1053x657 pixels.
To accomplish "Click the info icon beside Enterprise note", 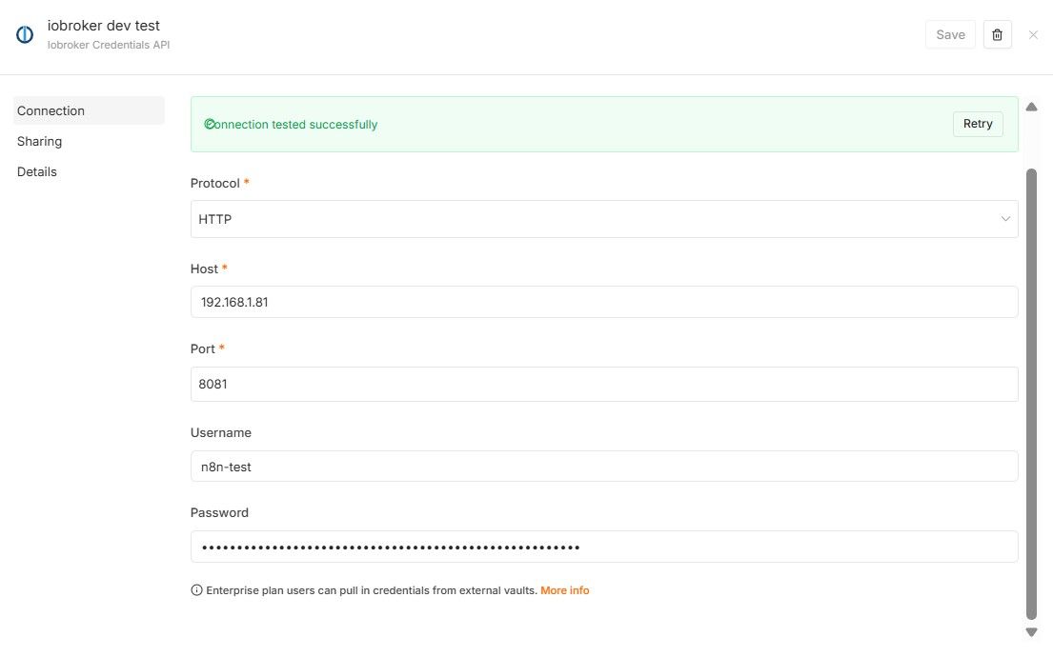I will click(x=196, y=590).
